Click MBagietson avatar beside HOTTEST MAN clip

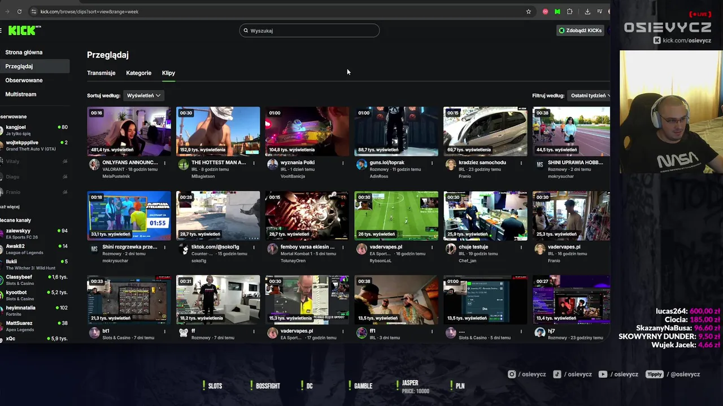(184, 165)
